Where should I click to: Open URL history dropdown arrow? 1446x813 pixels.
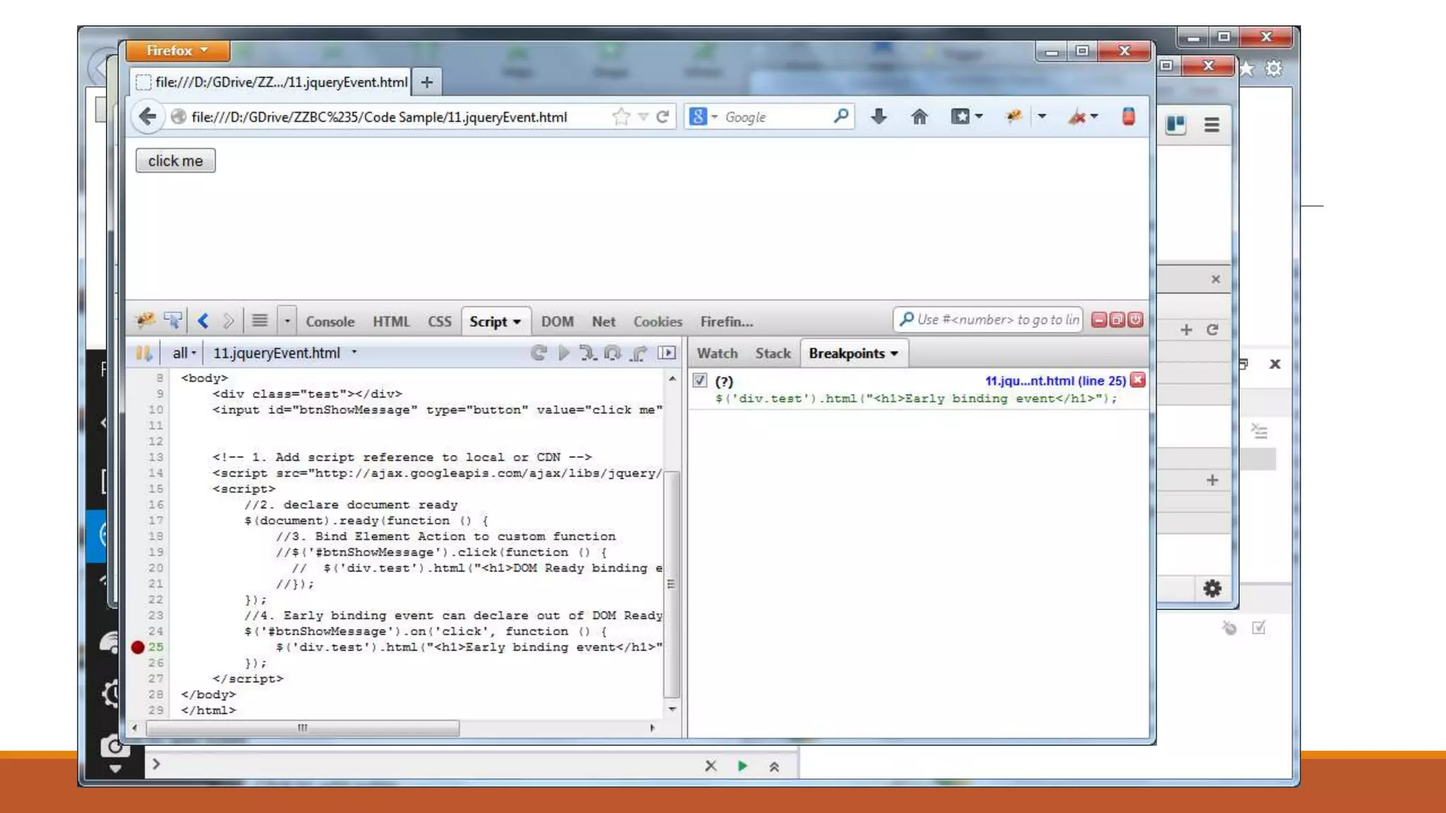click(643, 116)
